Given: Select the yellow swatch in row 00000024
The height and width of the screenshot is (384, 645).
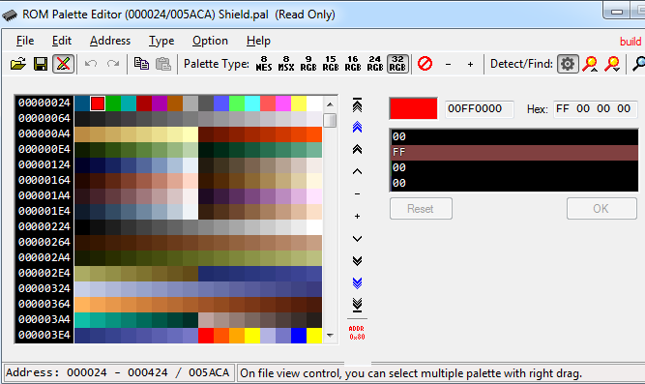Looking at the screenshot, I should (299, 103).
